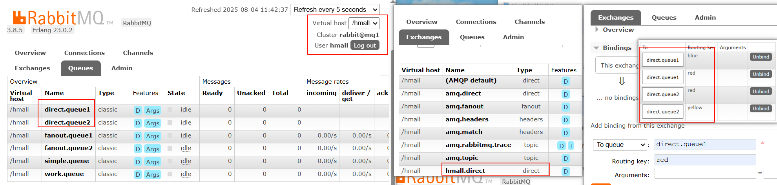Click the D badge of hmall.direct exchange
The width and height of the screenshot is (777, 185).
(x=565, y=171)
